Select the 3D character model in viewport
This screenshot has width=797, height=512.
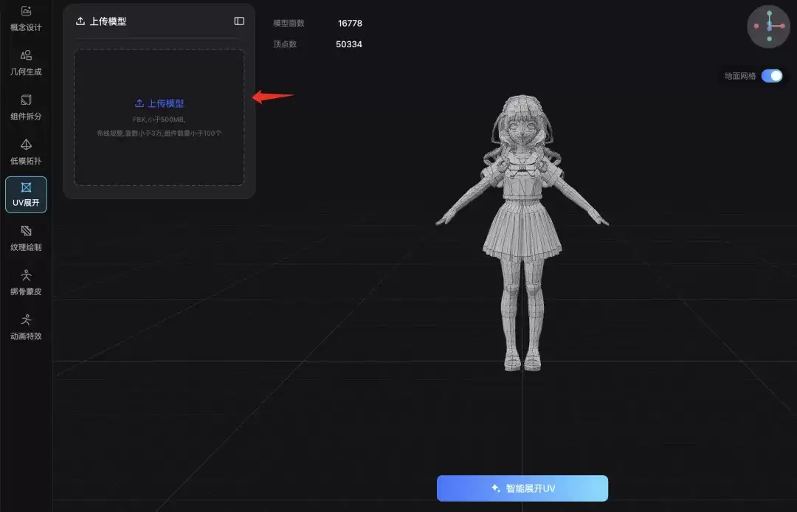point(522,232)
